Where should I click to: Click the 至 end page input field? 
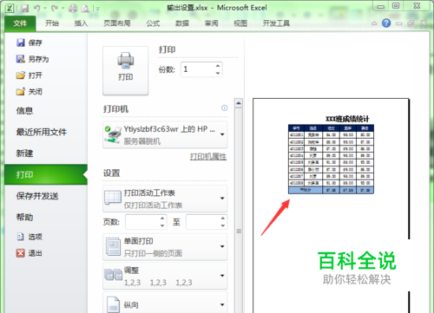pyautogui.click(x=202, y=222)
